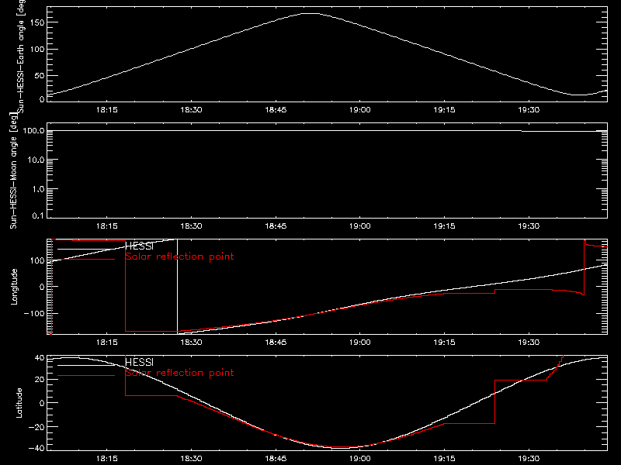This screenshot has height=465, width=621.
Task: Click '19:00' time label under Latitude plot
Action: 360,459
